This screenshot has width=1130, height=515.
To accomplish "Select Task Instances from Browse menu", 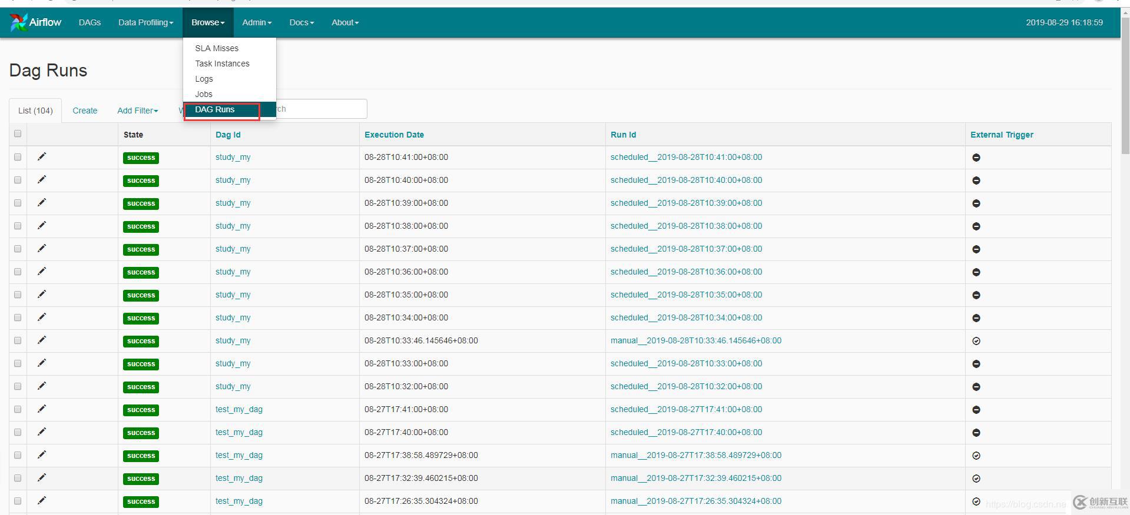I will (x=222, y=63).
